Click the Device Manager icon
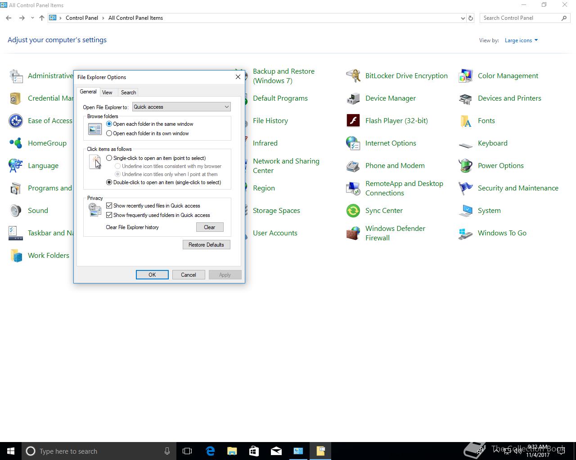576x460 pixels. click(x=353, y=98)
